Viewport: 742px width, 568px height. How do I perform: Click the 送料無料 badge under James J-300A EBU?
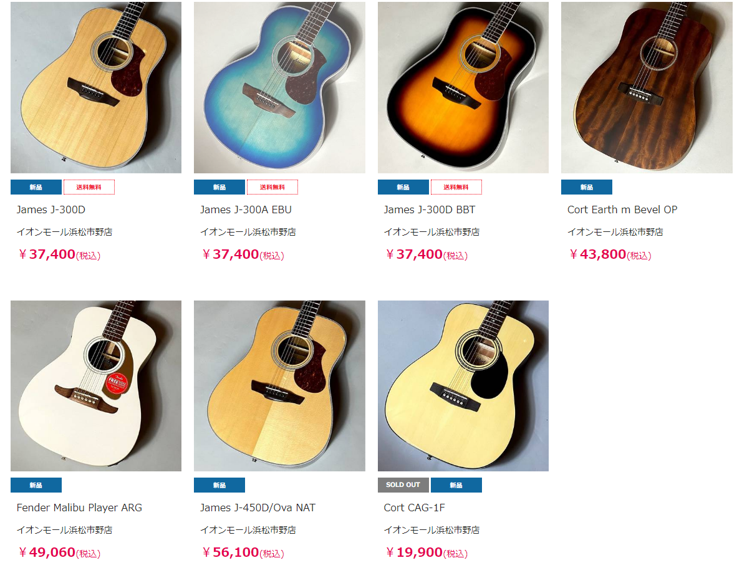272,188
